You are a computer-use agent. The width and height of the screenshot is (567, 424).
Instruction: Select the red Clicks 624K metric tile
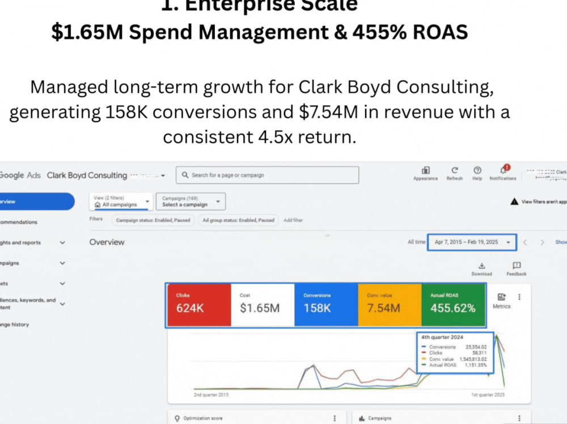[199, 305]
